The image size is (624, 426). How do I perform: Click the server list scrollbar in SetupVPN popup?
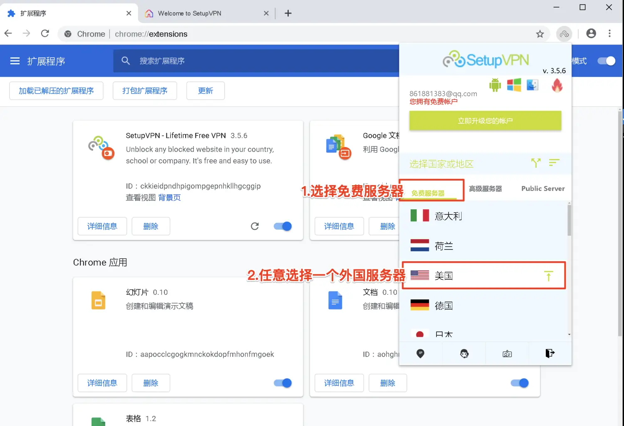569,220
